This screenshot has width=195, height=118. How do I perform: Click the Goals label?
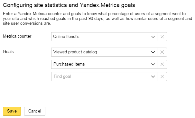[8, 51]
